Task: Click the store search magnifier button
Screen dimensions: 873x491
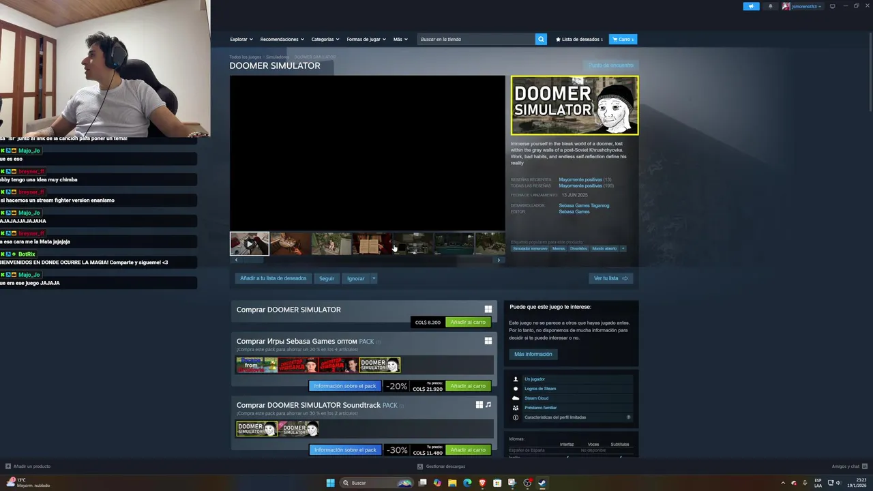Action: [541, 40]
